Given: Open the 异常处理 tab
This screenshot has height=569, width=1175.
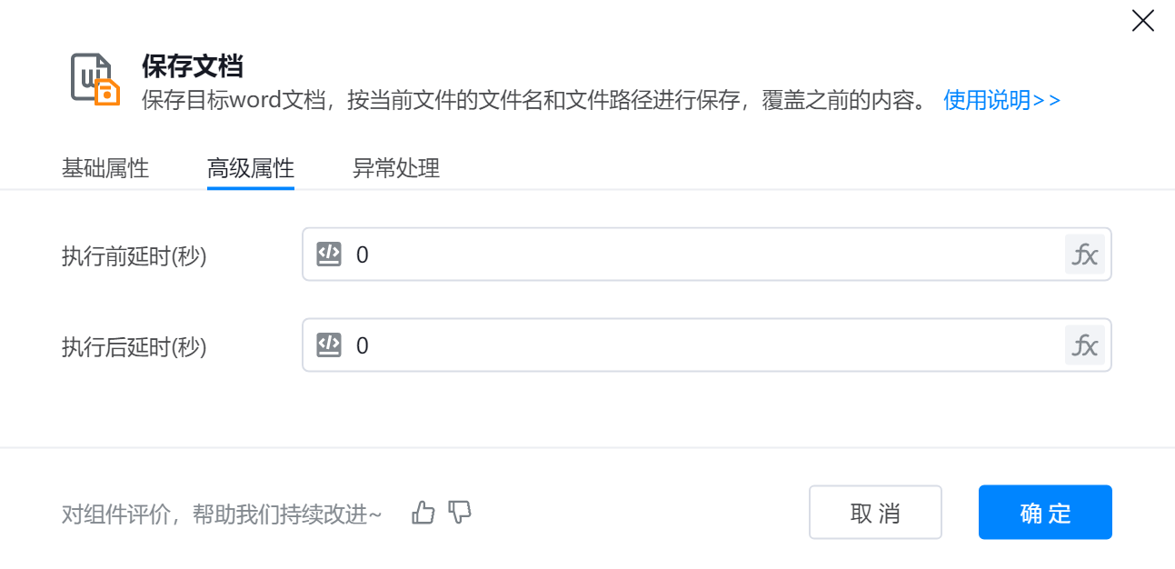Looking at the screenshot, I should click(x=396, y=168).
